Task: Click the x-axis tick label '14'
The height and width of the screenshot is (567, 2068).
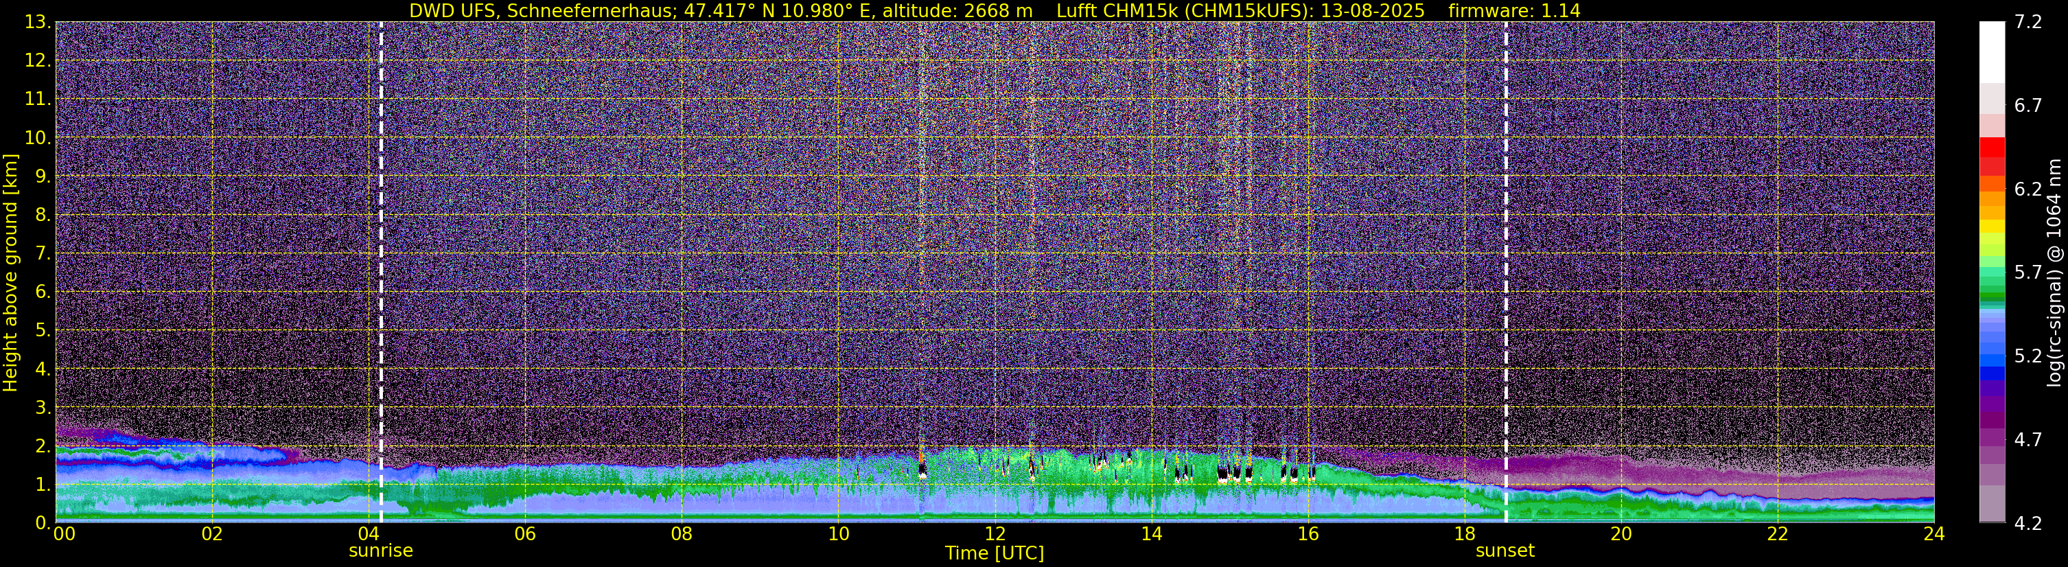Action: tap(1151, 534)
